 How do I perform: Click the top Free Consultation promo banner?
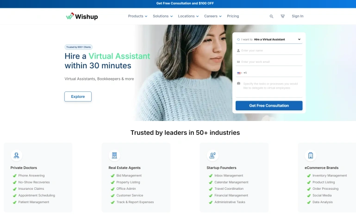(185, 3)
